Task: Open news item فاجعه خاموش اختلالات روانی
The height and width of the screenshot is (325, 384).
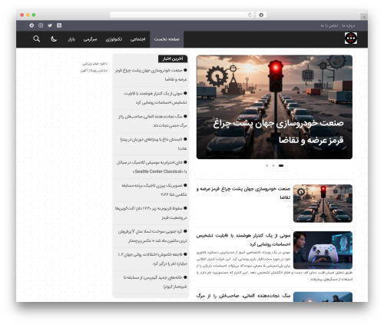Action: pyautogui.click(x=152, y=259)
